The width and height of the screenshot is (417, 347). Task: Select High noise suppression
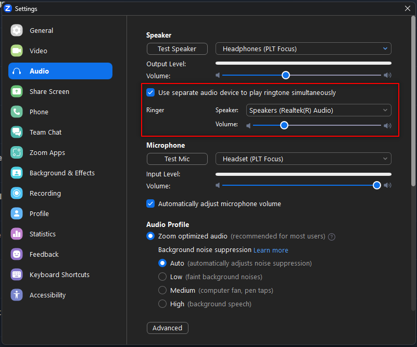[162, 304]
